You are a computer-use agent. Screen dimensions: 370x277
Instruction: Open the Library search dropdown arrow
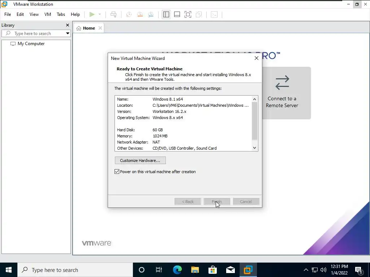tap(68, 34)
